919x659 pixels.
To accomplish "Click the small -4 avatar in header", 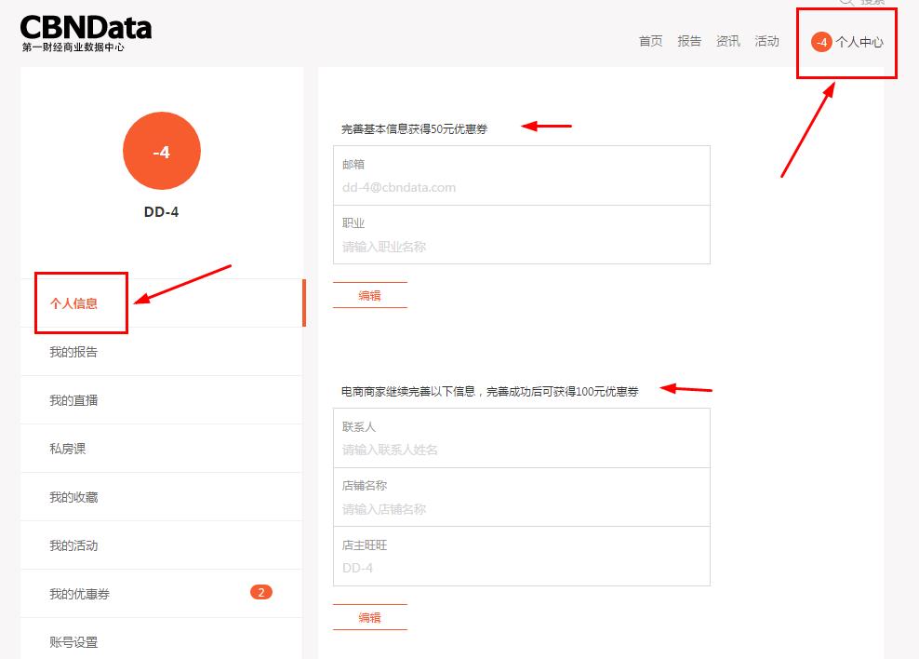I will [x=821, y=42].
